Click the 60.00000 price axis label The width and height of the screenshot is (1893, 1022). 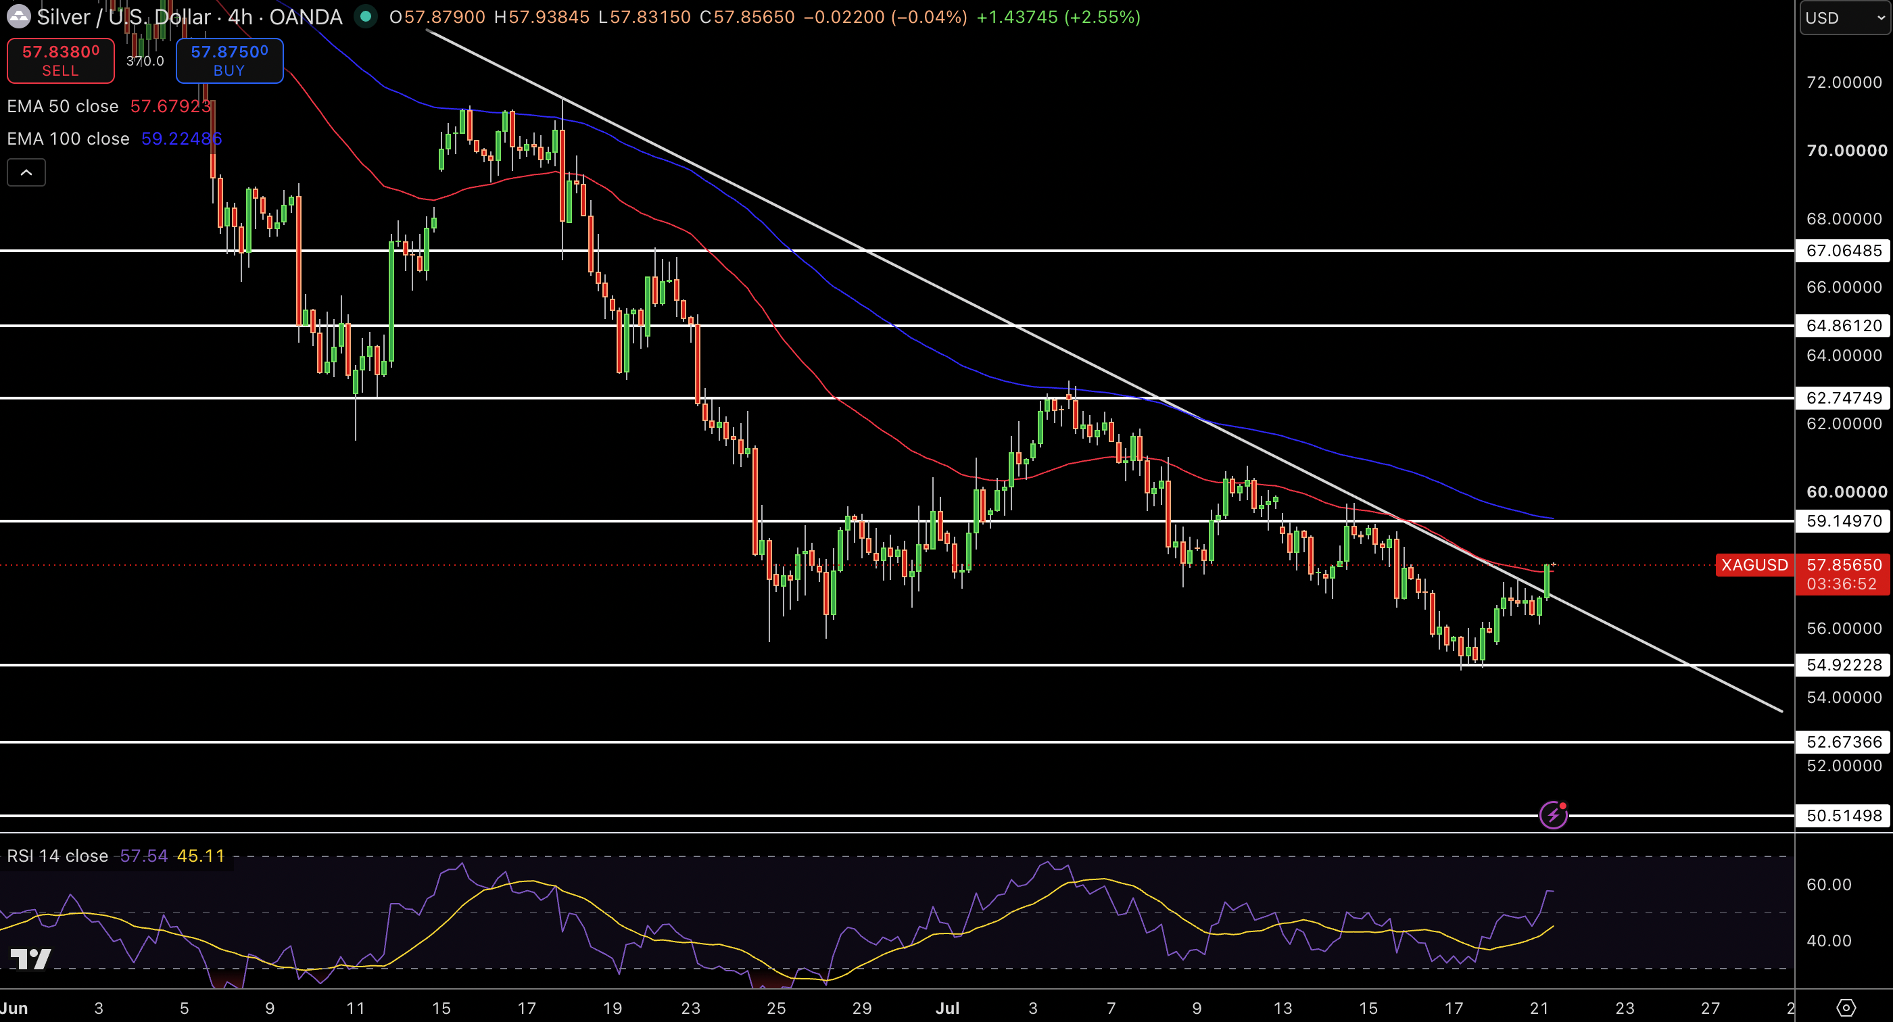(x=1847, y=492)
